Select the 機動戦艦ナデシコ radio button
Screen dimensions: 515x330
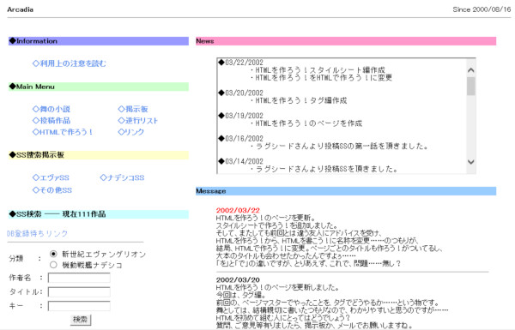pos(53,265)
